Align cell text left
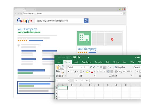Image resolution: width=141 pixels, height=105 pixels. [98, 72]
